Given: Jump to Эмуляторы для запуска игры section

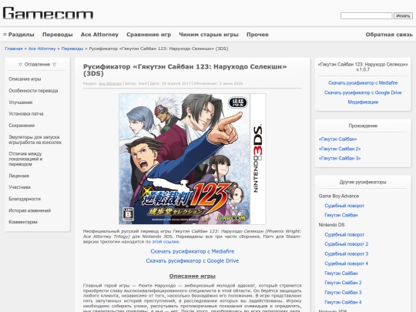Looking at the screenshot, I should [35, 139].
